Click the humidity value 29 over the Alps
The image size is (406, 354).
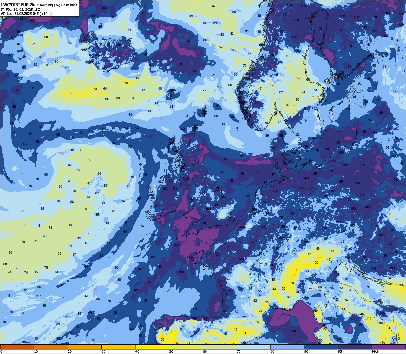pos(292,283)
